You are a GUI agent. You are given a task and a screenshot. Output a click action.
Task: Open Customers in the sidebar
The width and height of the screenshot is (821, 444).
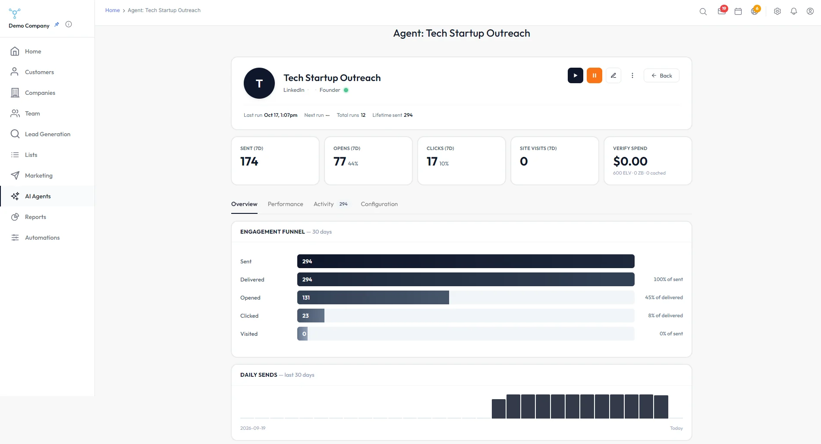pyautogui.click(x=47, y=72)
